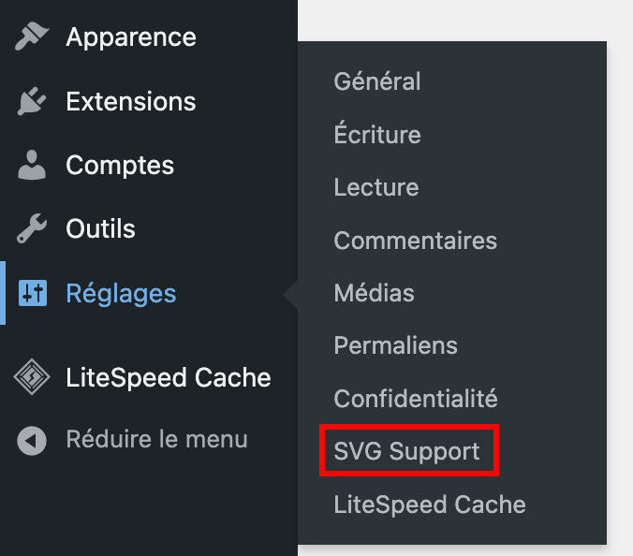
Task: Open the Apparence menu
Action: 131,37
